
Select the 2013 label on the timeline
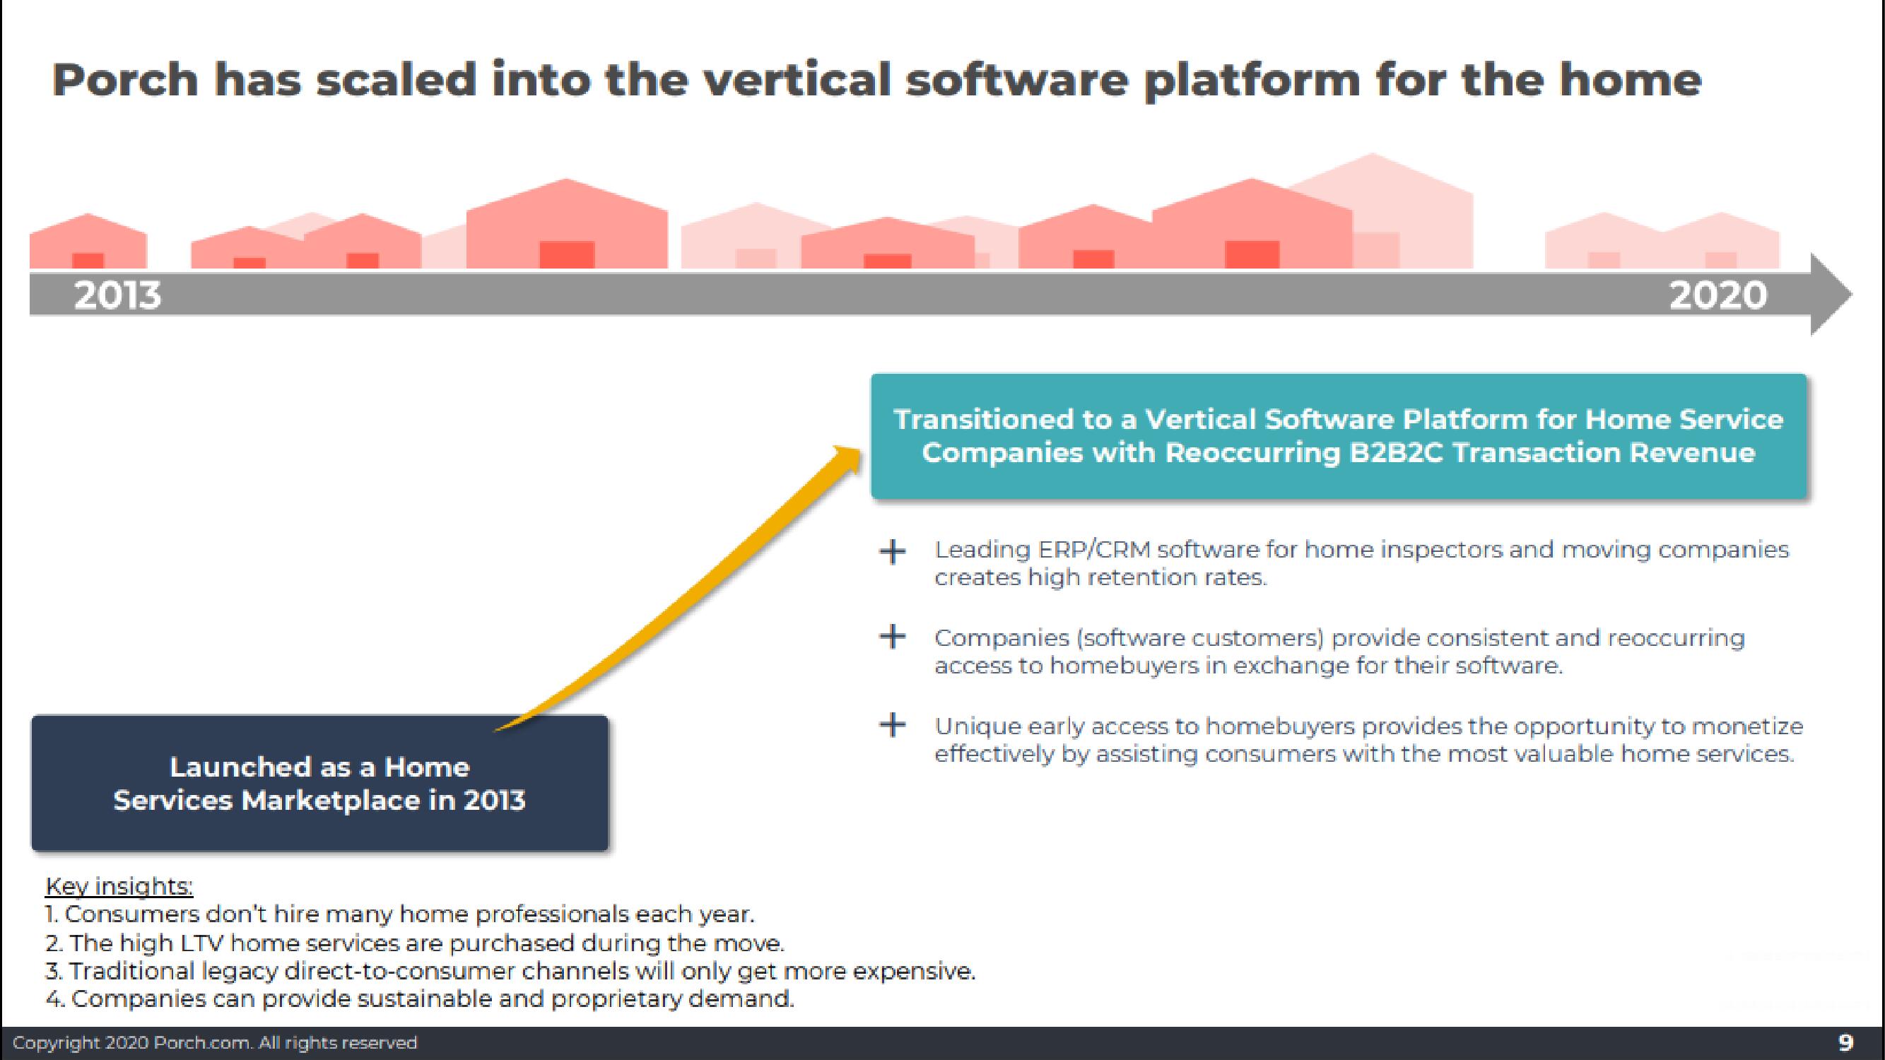(118, 295)
